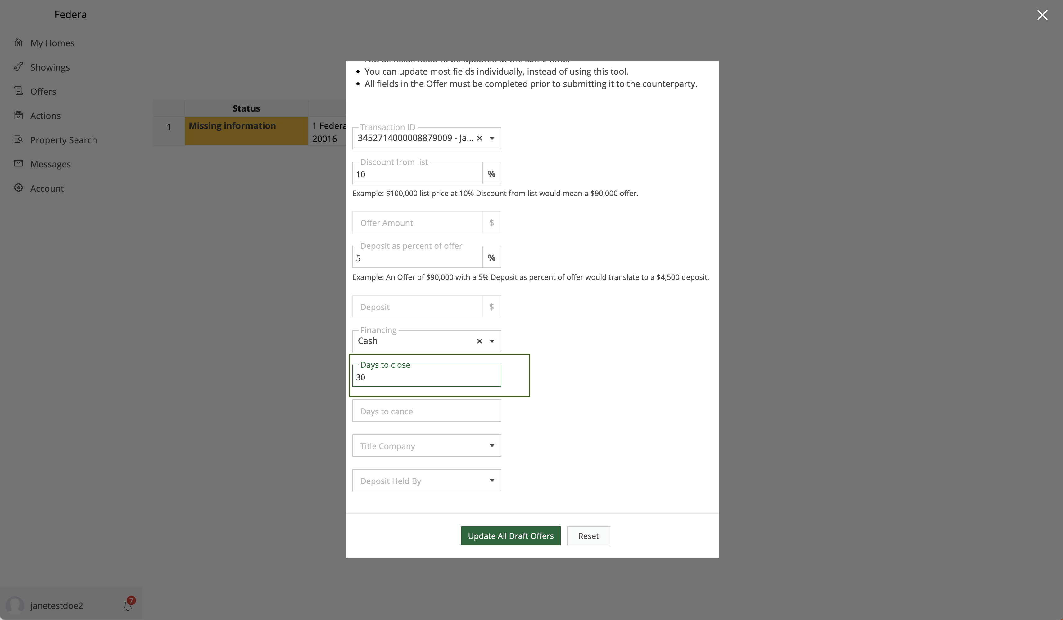Expand the Transaction ID dropdown arrow
Image resolution: width=1063 pixels, height=620 pixels.
tap(492, 139)
